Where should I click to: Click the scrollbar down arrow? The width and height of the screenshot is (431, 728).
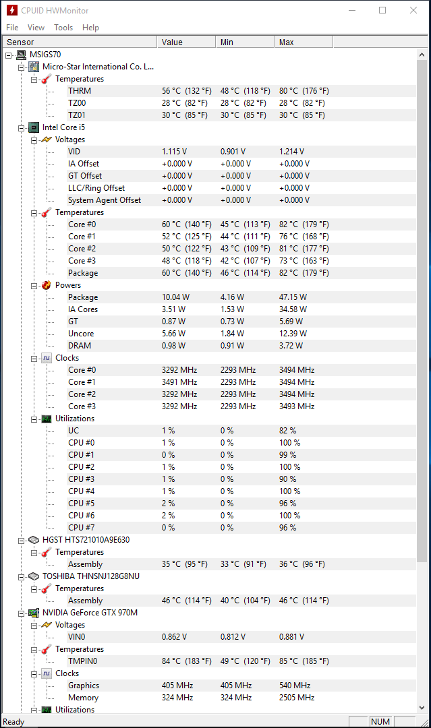pyautogui.click(x=422, y=708)
